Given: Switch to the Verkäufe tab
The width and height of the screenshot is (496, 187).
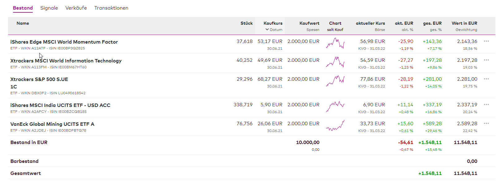Looking at the screenshot, I should [x=76, y=8].
